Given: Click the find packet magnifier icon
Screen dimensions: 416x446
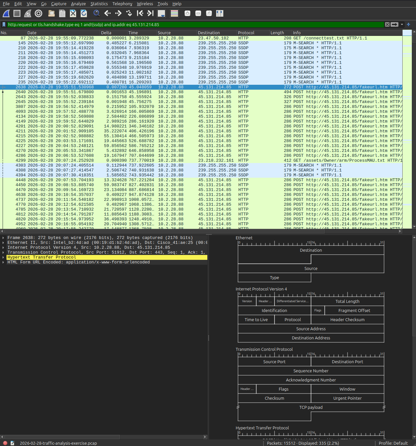Looking at the screenshot, I should click(x=97, y=13).
